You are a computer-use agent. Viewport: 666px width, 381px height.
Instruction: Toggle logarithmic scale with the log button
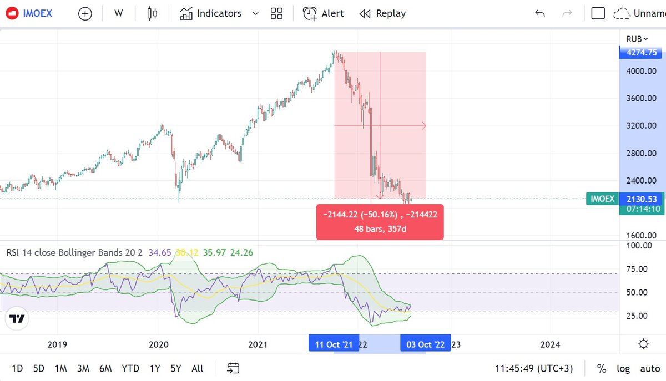tap(623, 368)
